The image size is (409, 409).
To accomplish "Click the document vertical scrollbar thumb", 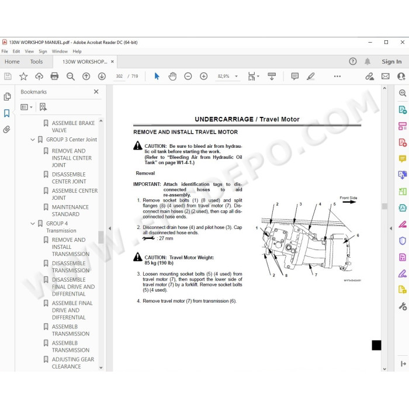I will pyautogui.click(x=384, y=206).
